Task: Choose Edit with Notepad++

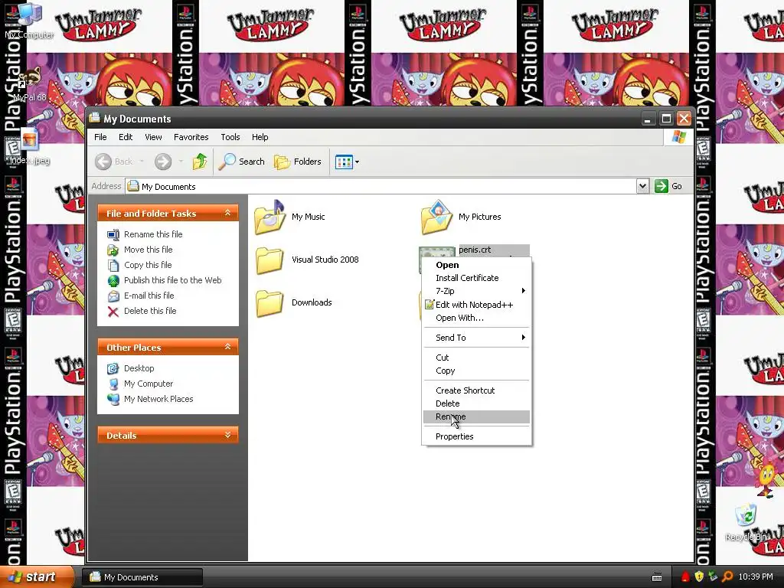Action: 476,305
